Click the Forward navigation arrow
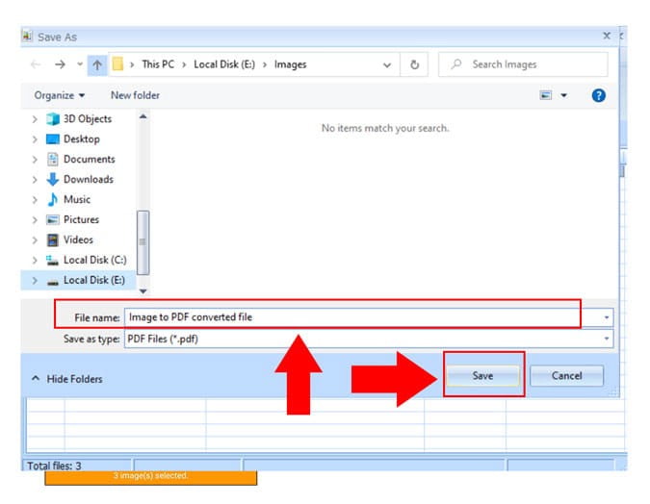Viewport: 650px width, 504px height. [x=59, y=64]
